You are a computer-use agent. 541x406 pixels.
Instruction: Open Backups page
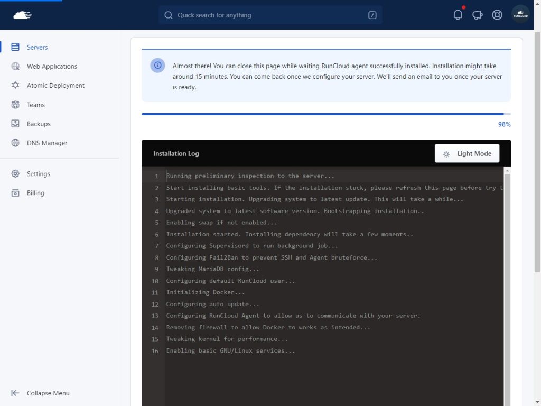[39, 124]
